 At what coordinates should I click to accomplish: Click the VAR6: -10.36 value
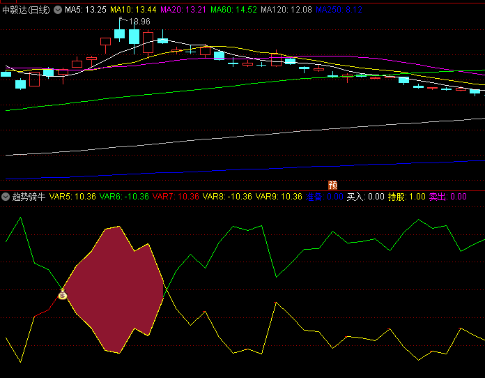pos(124,197)
